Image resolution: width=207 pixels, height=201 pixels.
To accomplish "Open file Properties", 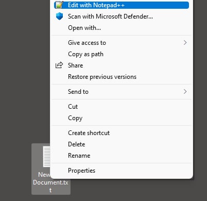I will (122, 171).
